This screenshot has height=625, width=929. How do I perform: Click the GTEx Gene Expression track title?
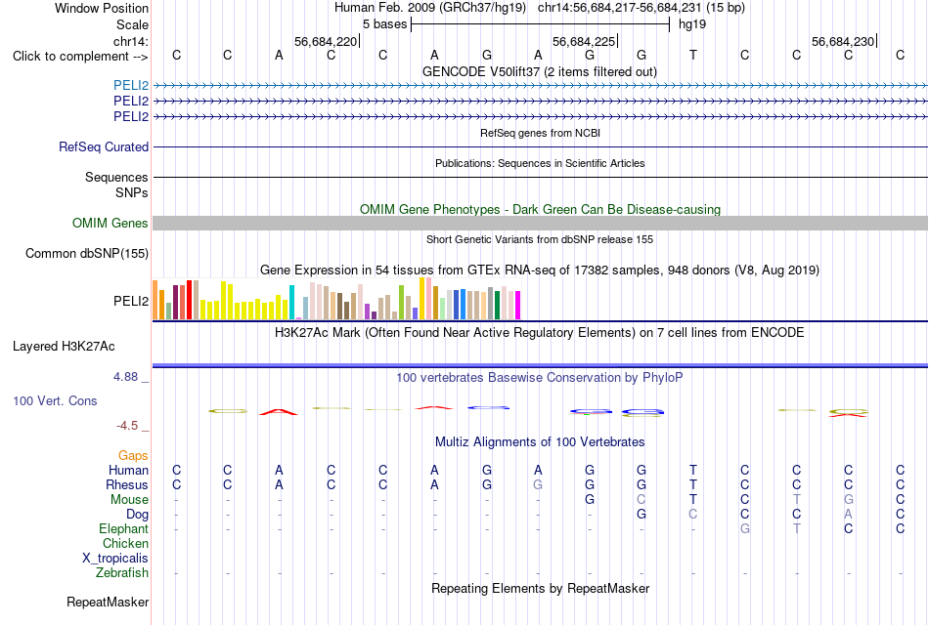pyautogui.click(x=540, y=270)
